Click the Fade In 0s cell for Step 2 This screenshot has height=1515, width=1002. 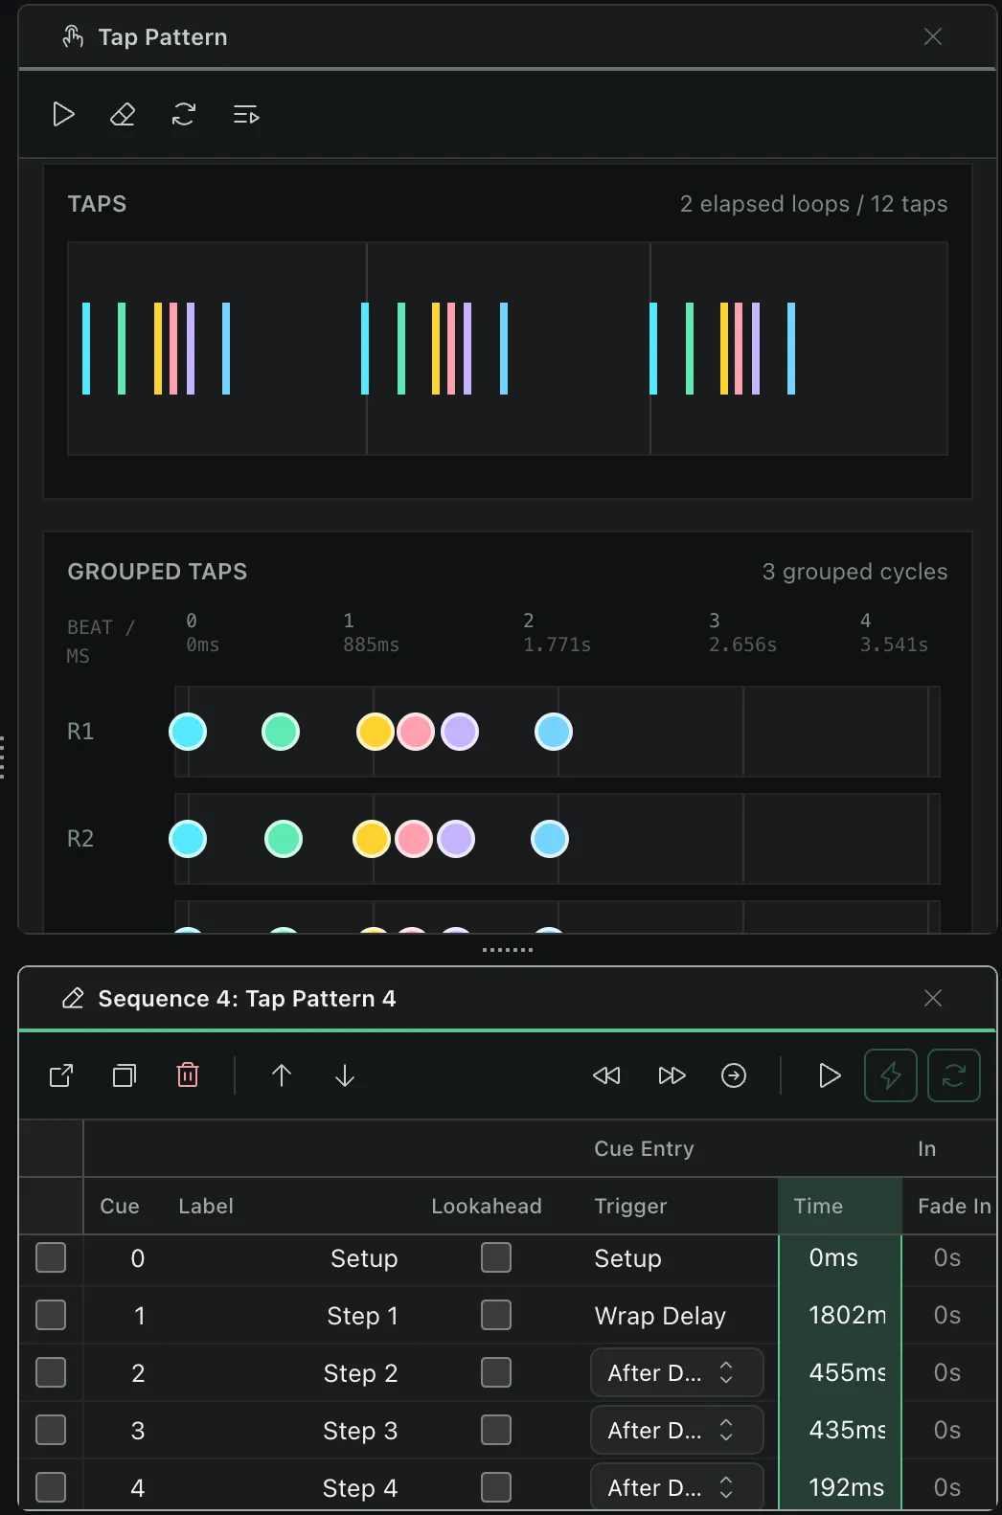pos(947,1372)
